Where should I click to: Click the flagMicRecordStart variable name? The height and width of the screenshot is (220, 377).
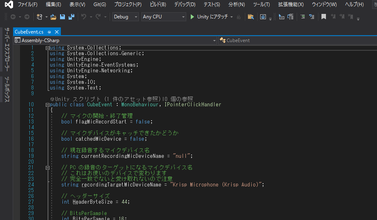click(101, 121)
